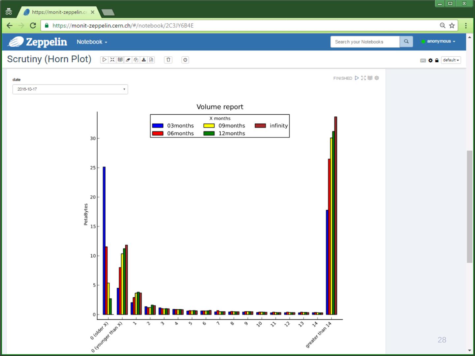Open the paragraph settings gear menu
The image size is (475, 356).
coord(377,78)
